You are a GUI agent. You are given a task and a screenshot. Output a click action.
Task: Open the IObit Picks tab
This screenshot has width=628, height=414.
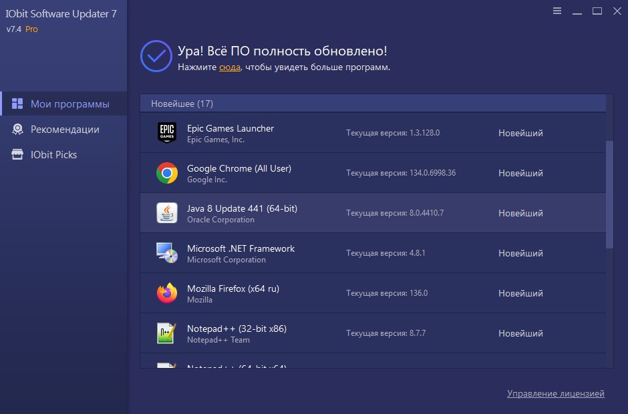pyautogui.click(x=63, y=154)
